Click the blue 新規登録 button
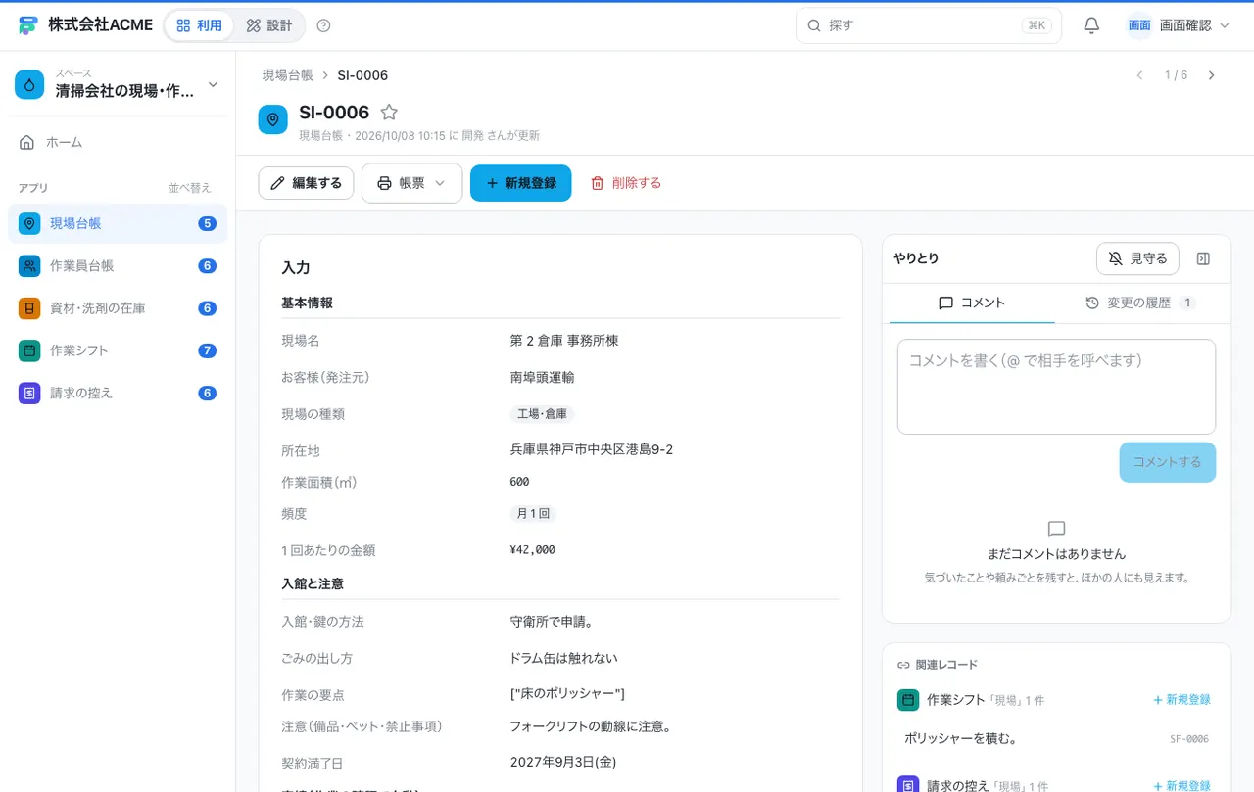This screenshot has height=792, width=1254. click(x=520, y=183)
